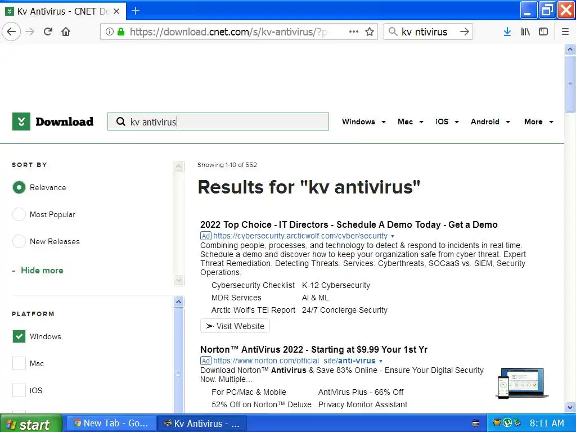Screen dimensions: 576x432
Task: Open the keyboard icon in taskbar
Action: [x=476, y=423]
